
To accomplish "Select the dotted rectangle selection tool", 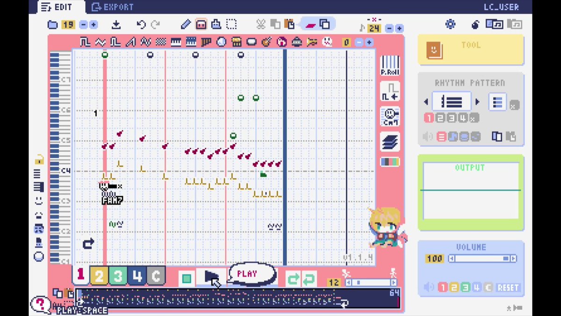I will coord(231,24).
